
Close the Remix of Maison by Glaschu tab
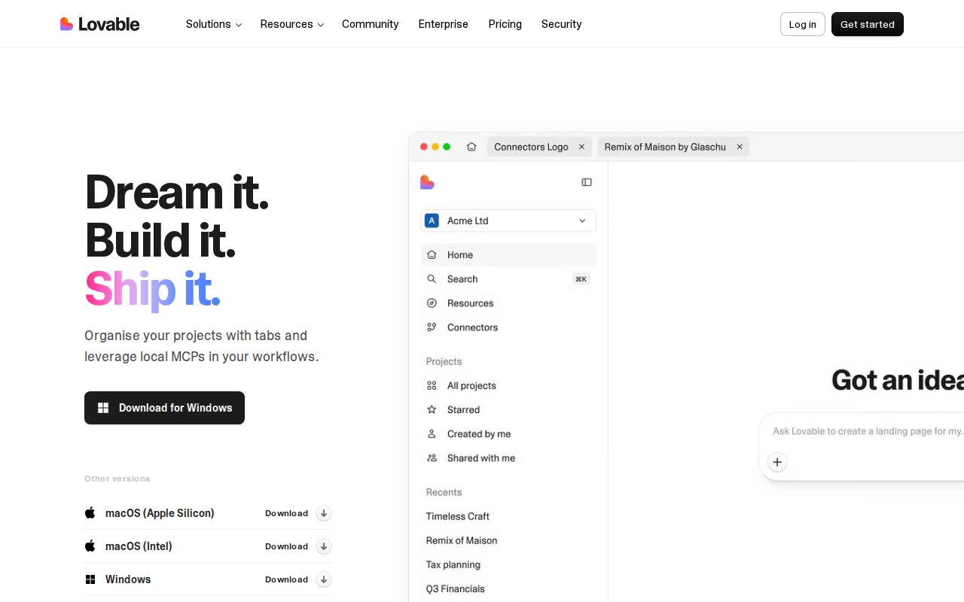coord(740,147)
